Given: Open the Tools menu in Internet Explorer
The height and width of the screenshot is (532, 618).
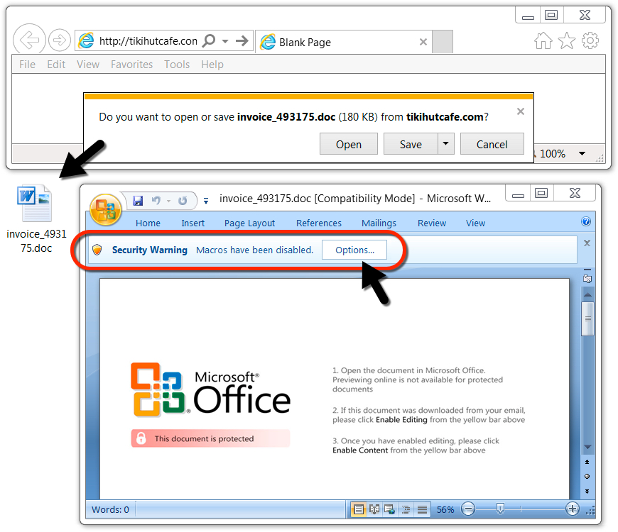Looking at the screenshot, I should pyautogui.click(x=177, y=64).
